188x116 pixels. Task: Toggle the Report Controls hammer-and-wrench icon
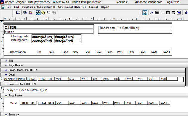coord(38,13)
